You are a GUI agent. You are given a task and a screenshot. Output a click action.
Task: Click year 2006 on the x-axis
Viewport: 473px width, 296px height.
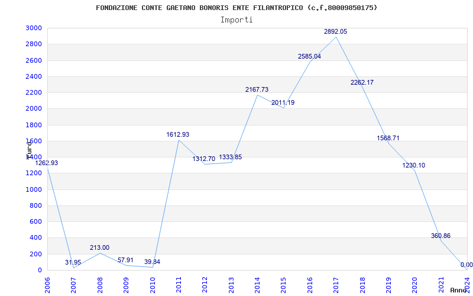(47, 285)
